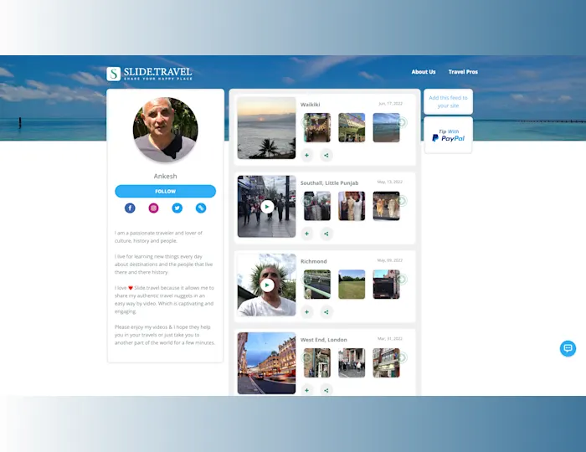Screen dimensions: 586x452
Task: Show previous Waikiki thumbnails with left arrow
Action: click(x=306, y=122)
